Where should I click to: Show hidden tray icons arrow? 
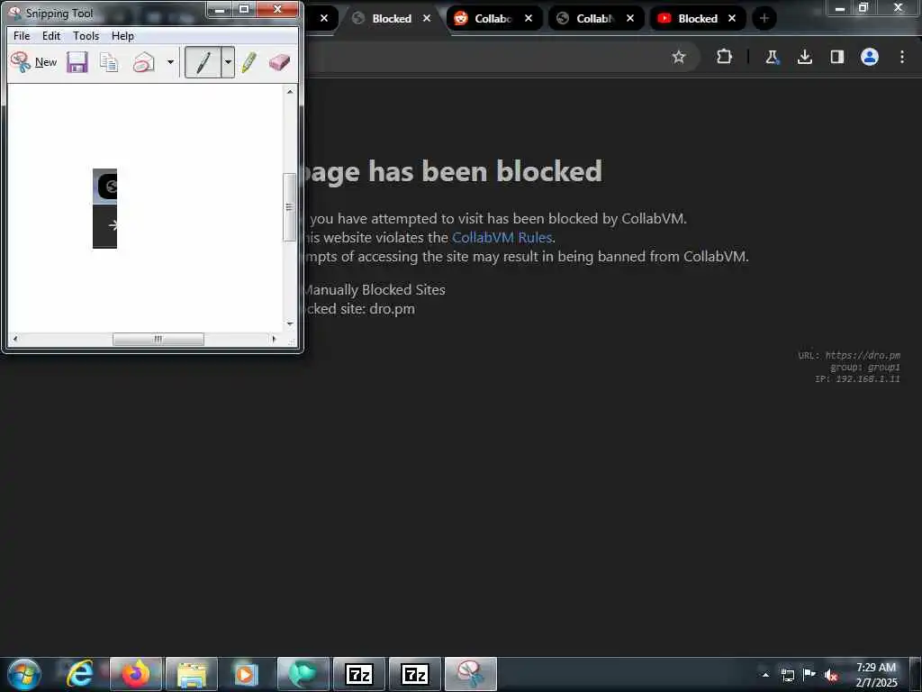click(x=765, y=675)
